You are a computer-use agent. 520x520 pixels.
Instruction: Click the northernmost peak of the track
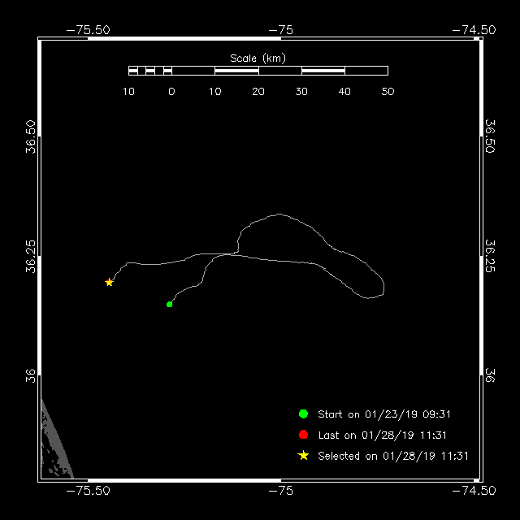point(279,214)
